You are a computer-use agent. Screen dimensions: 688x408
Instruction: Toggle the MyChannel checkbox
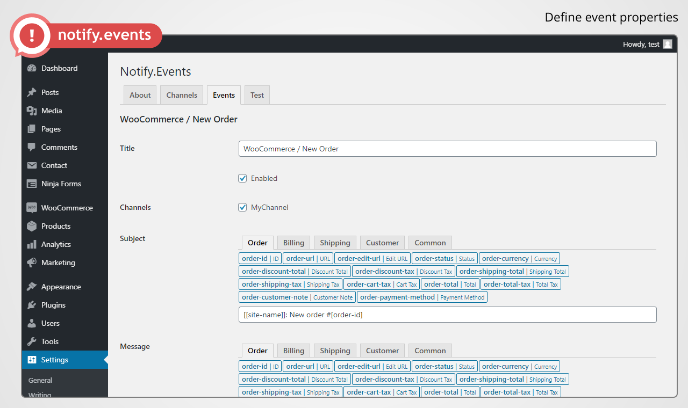[242, 207]
